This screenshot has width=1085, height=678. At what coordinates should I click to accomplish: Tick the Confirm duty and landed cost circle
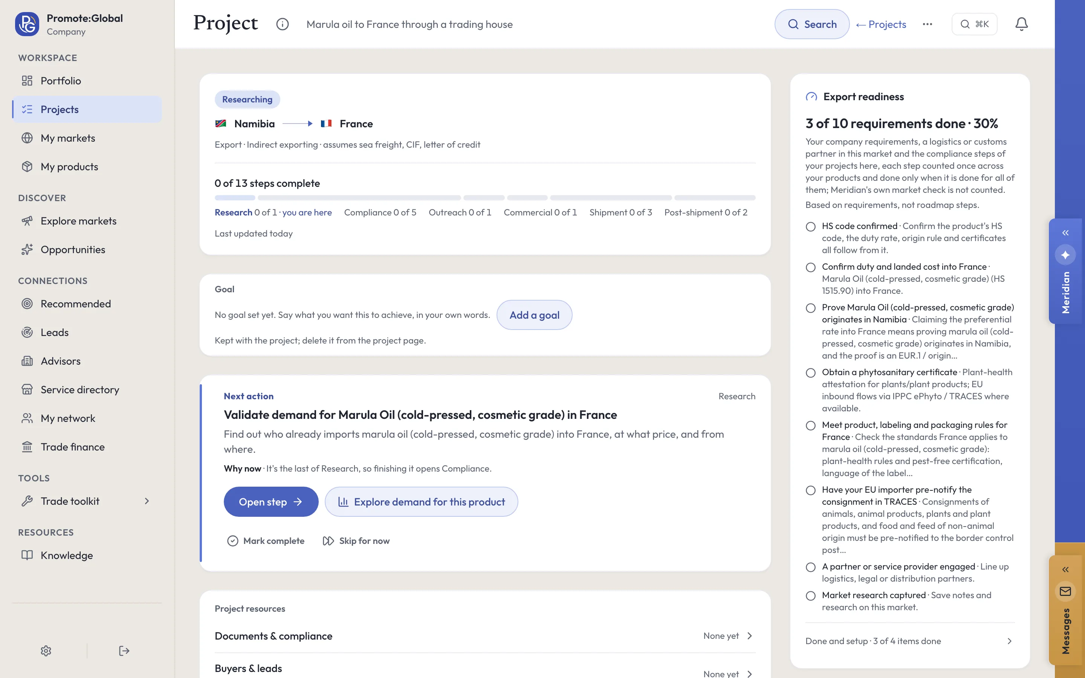[x=811, y=267]
